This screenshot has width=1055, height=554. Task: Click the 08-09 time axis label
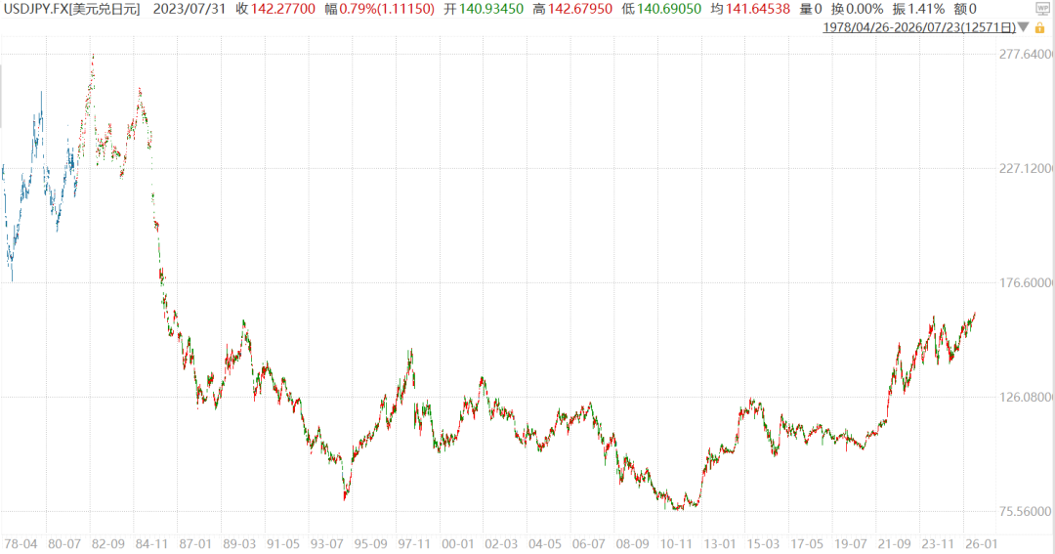click(x=632, y=544)
